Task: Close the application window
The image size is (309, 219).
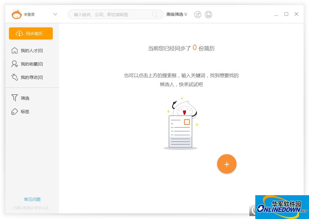Action: click(296, 14)
